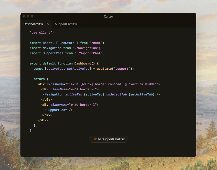Close the Dashboard.tsx tab with its X icon
The height and width of the screenshot is (170, 217).
point(48,24)
